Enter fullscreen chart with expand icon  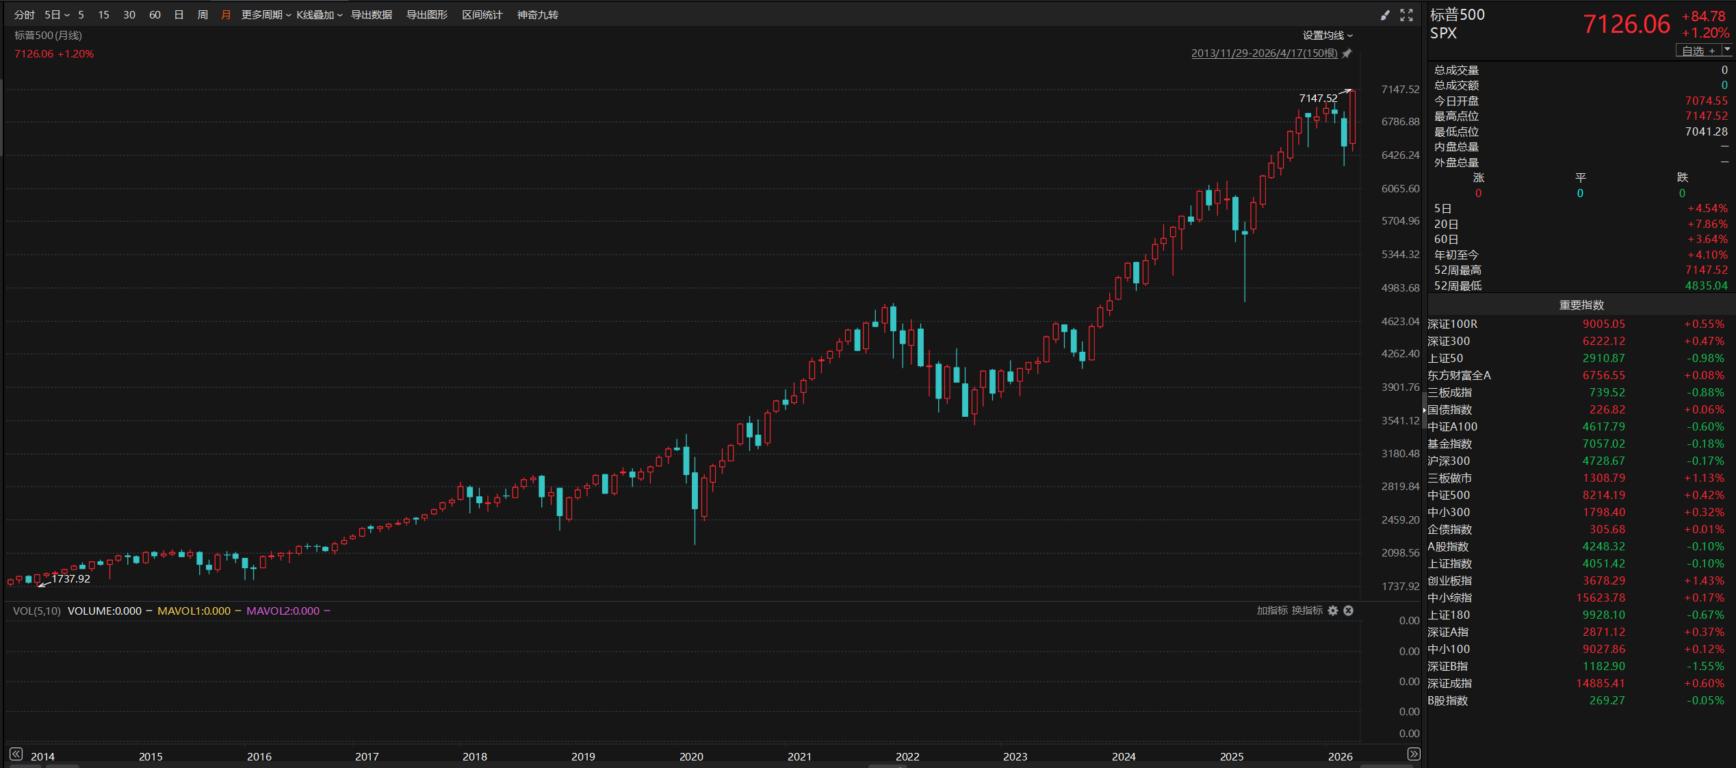1406,15
